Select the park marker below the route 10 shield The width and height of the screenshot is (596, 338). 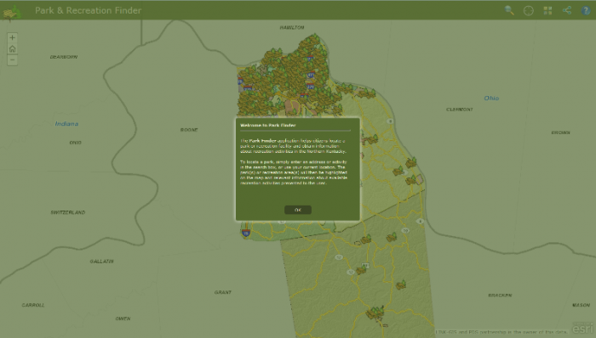pos(392,237)
